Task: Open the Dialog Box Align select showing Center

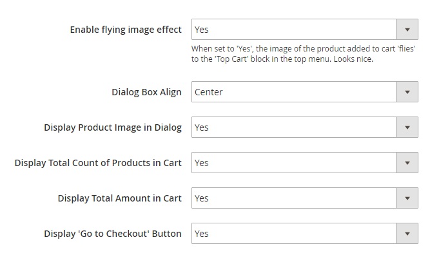Action: click(x=305, y=91)
